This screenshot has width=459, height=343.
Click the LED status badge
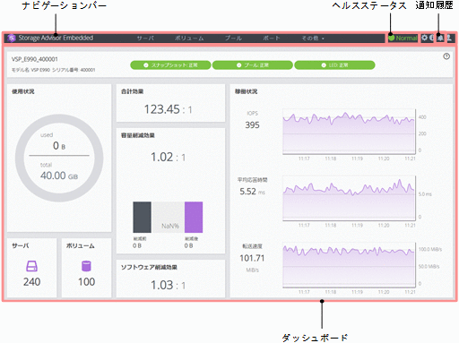tap(334, 65)
